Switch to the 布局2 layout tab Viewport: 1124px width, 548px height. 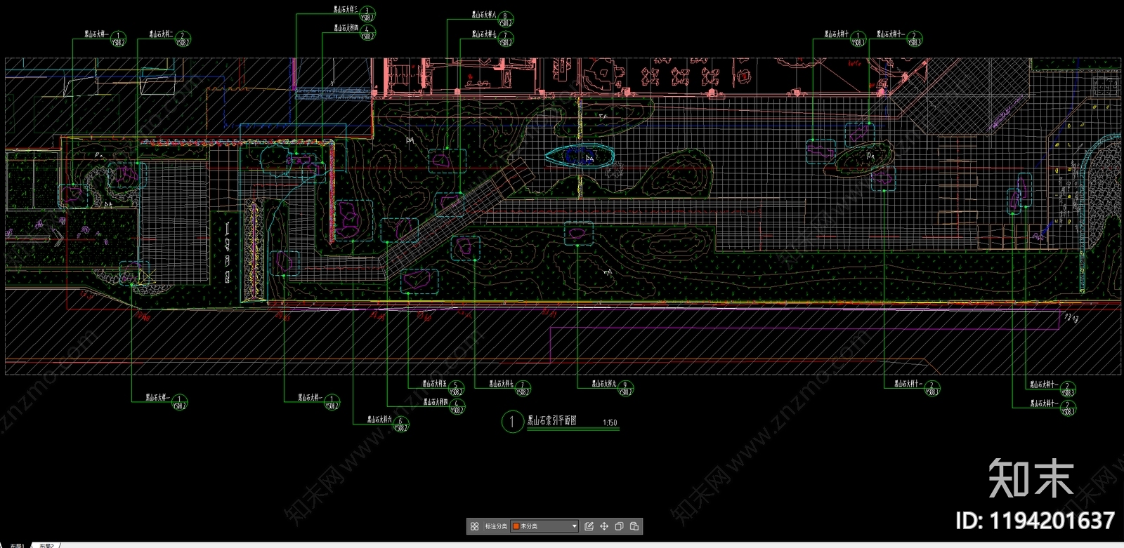click(x=46, y=545)
